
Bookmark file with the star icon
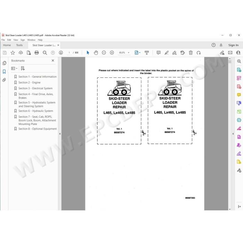(x=13, y=53)
